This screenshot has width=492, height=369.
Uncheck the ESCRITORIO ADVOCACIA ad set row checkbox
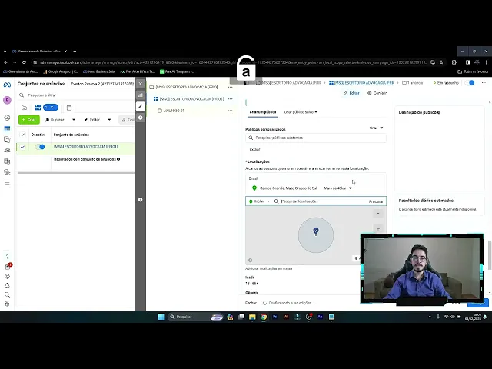click(x=22, y=147)
